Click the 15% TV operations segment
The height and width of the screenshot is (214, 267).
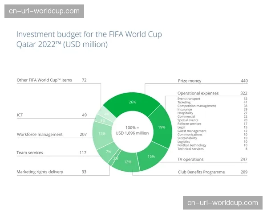coord(152,156)
